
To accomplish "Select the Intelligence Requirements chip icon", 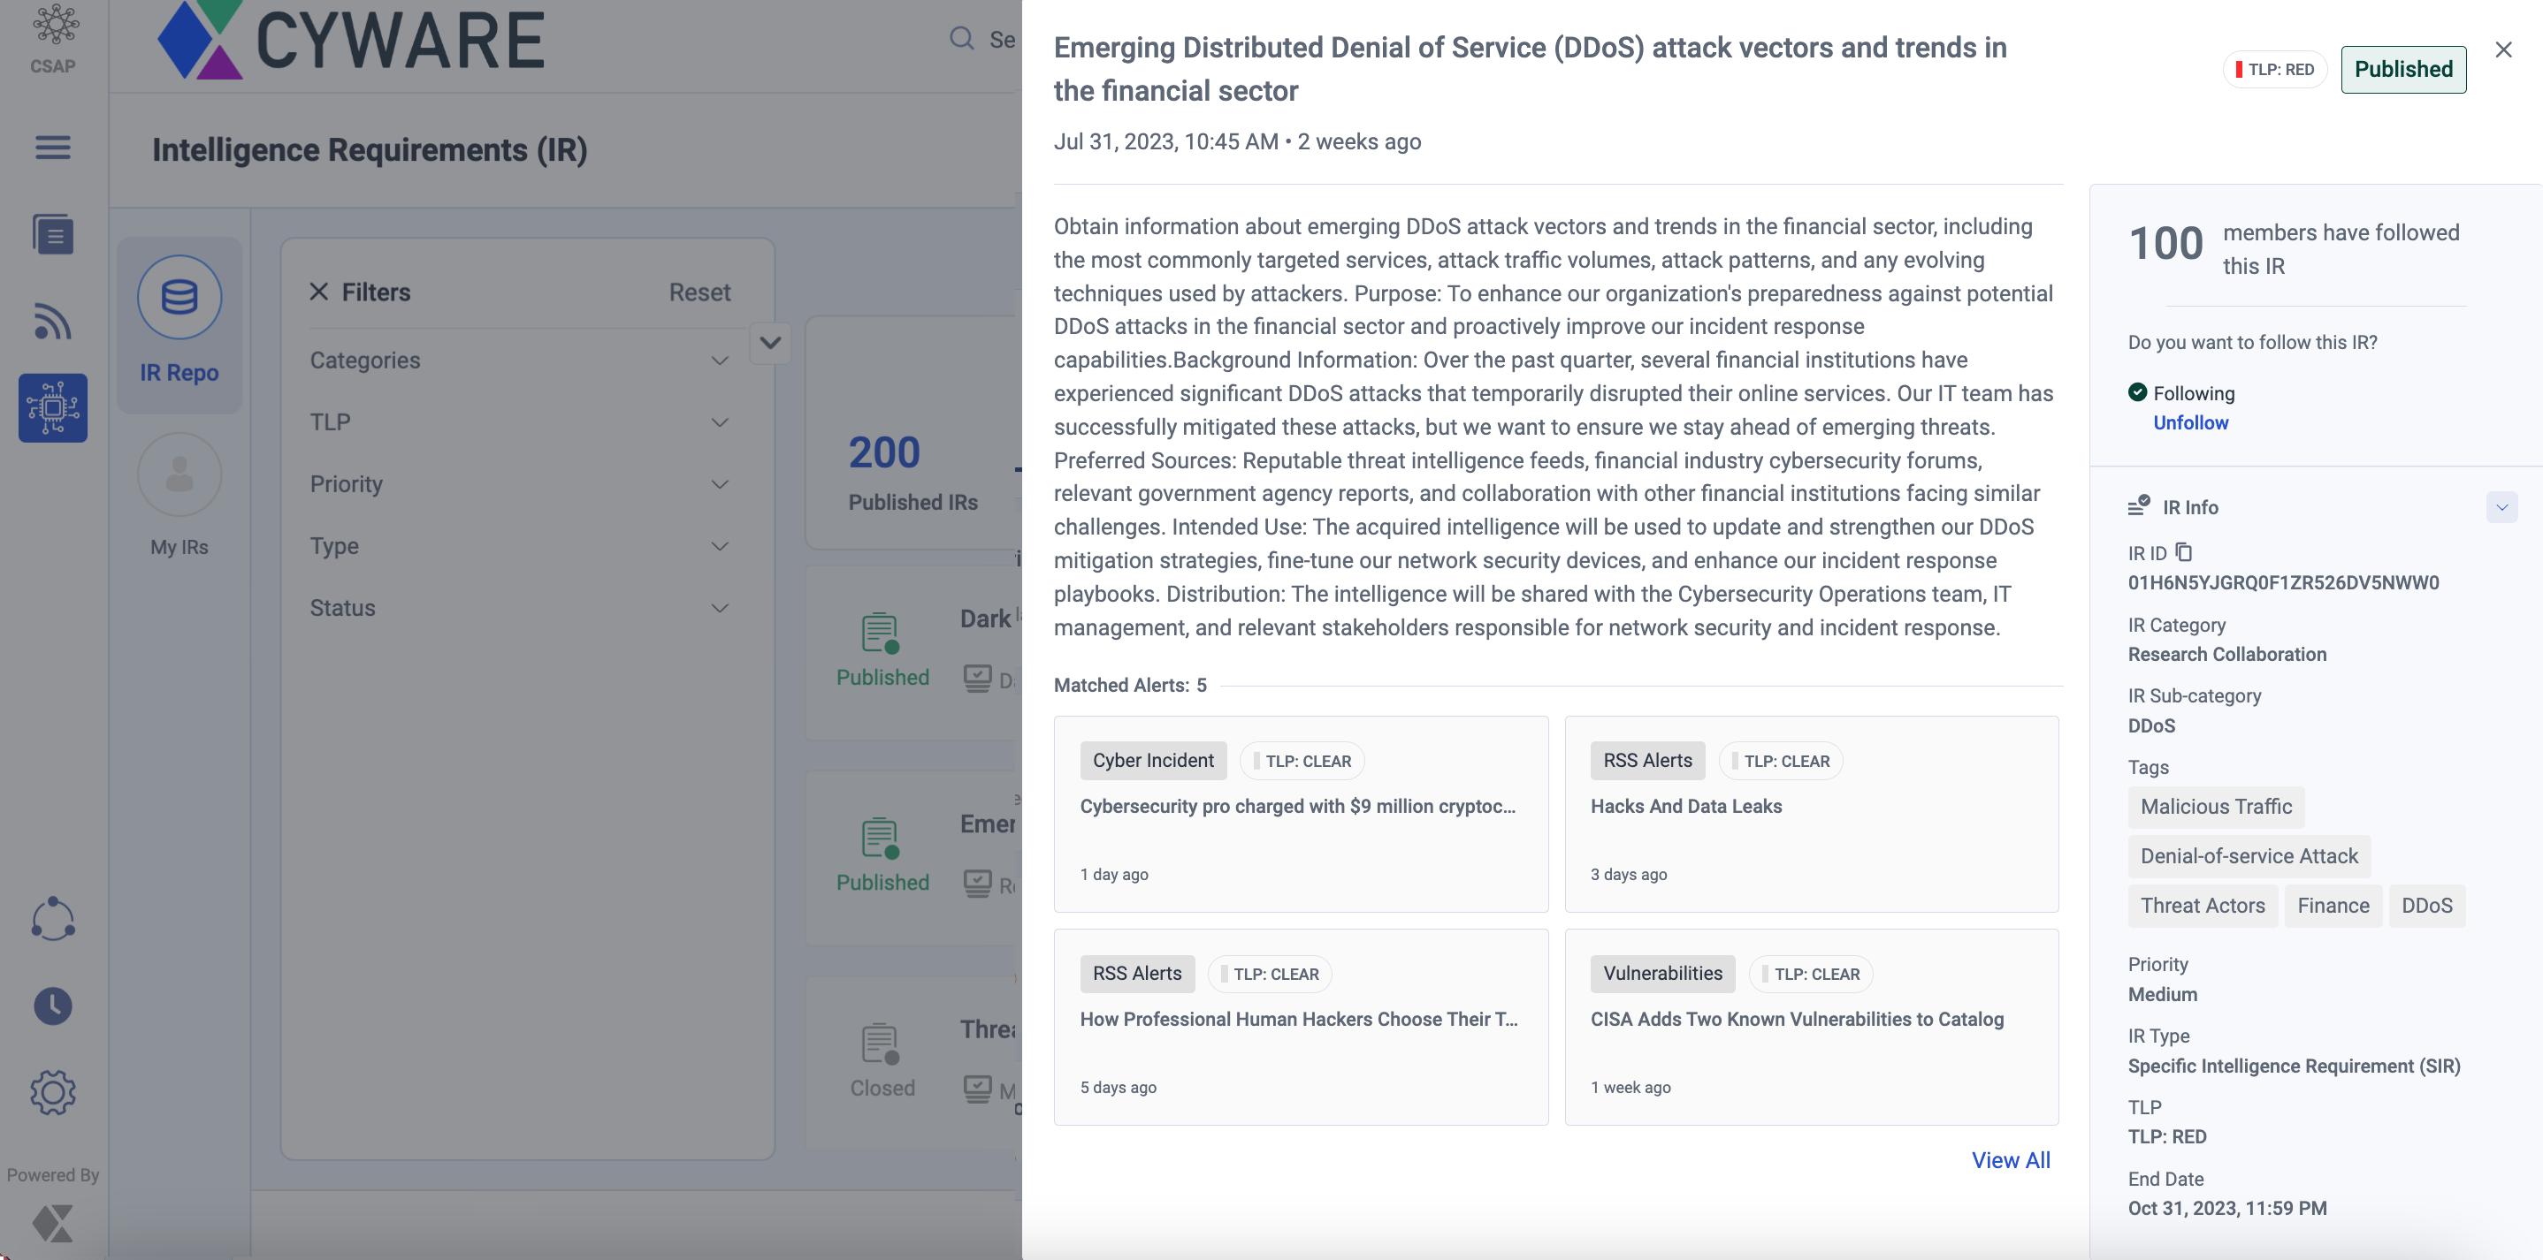I will coord(53,407).
